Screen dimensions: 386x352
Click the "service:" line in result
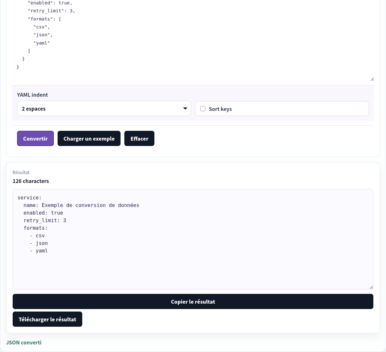point(29,198)
